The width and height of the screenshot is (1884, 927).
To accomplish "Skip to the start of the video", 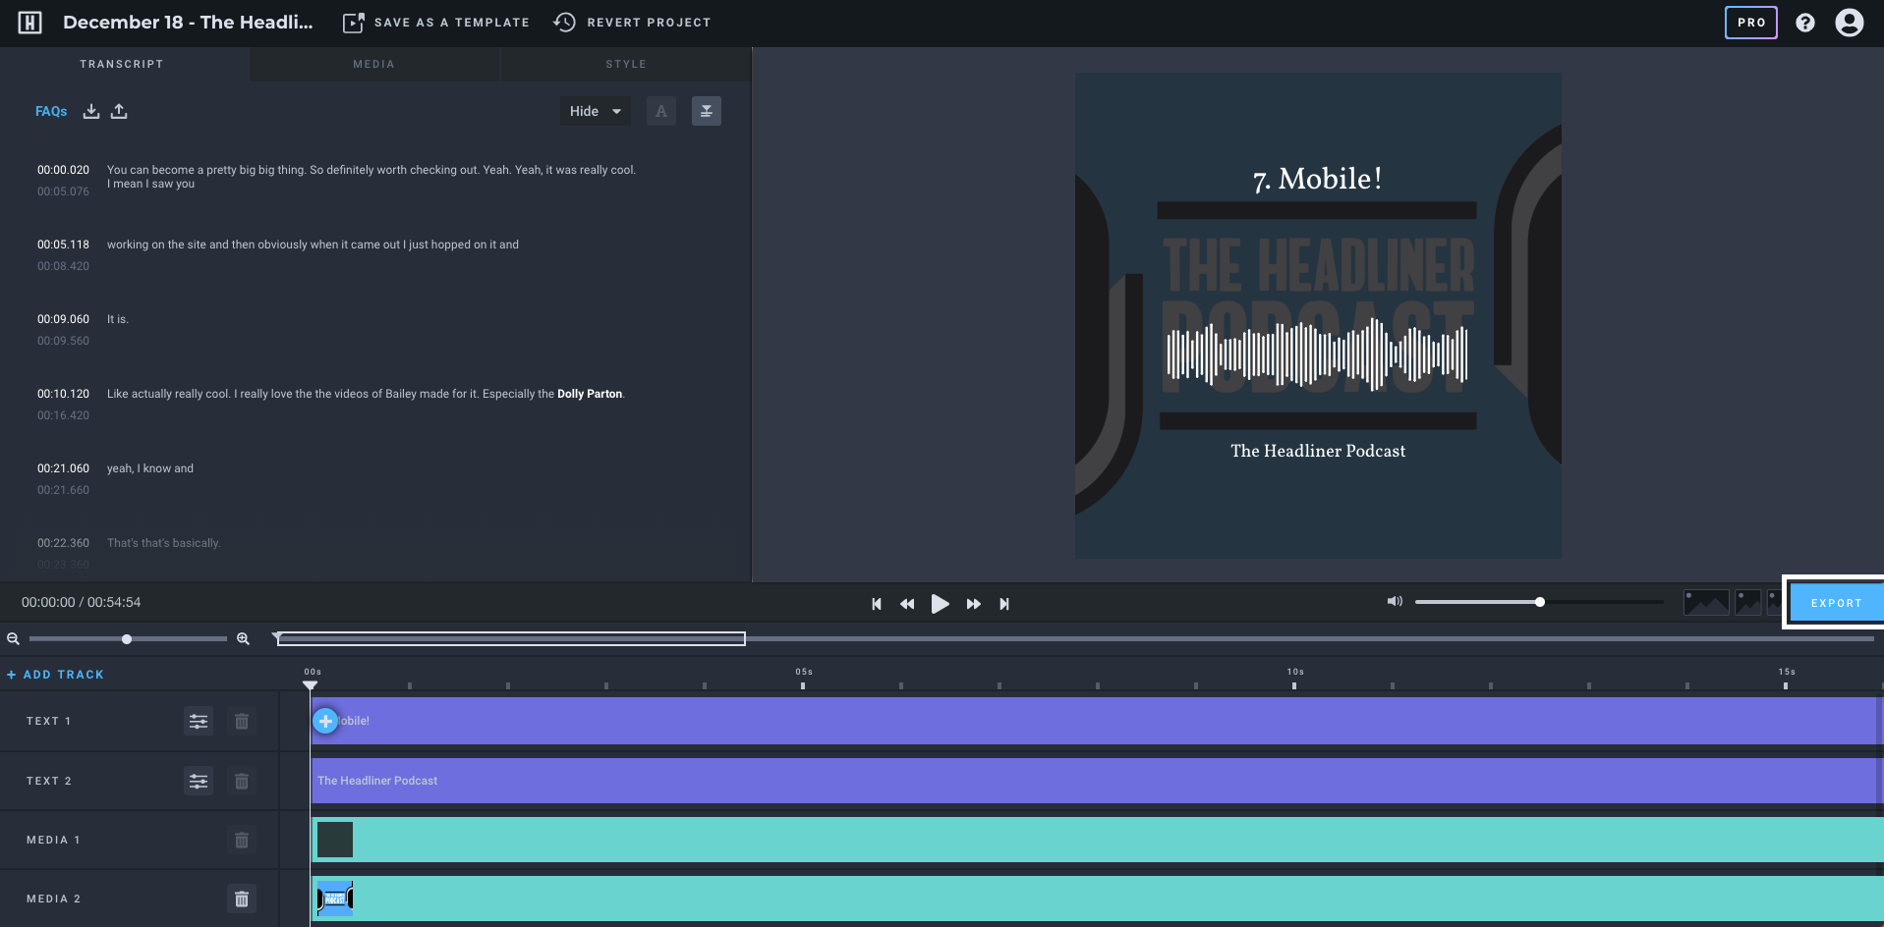I will coord(877,604).
